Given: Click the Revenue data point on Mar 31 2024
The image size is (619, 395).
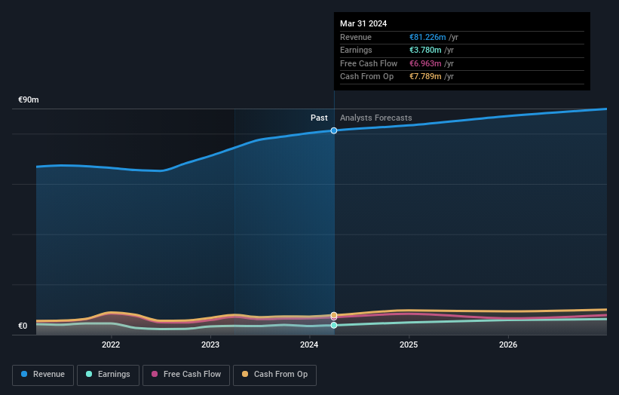Looking at the screenshot, I should [x=334, y=130].
